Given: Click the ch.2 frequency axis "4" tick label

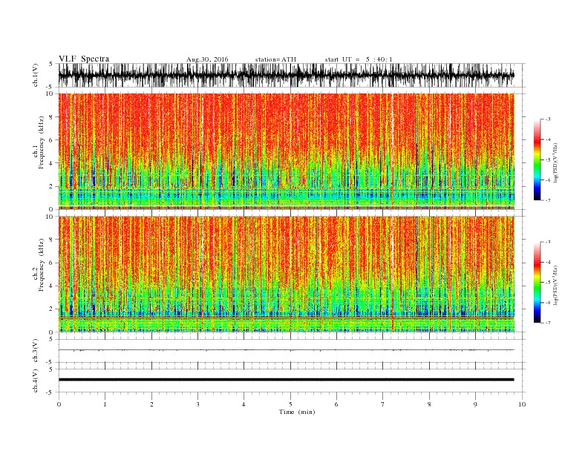Looking at the screenshot, I should [x=51, y=286].
